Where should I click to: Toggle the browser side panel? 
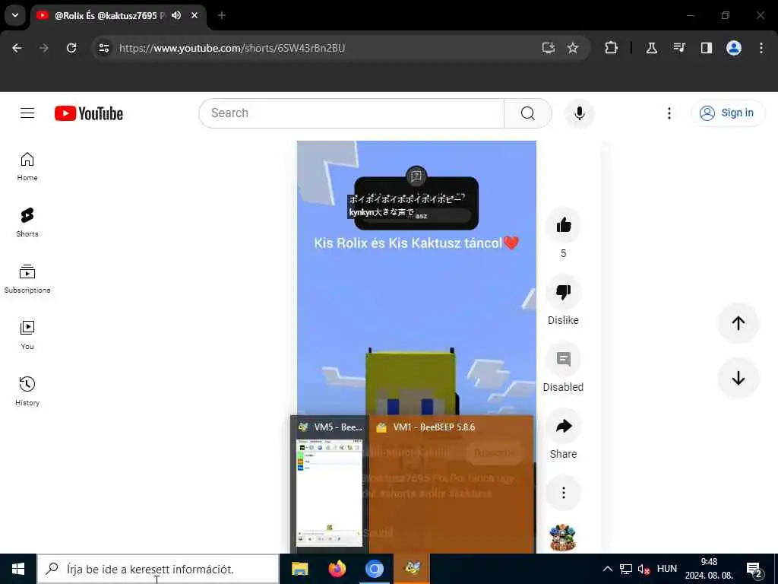coord(707,48)
